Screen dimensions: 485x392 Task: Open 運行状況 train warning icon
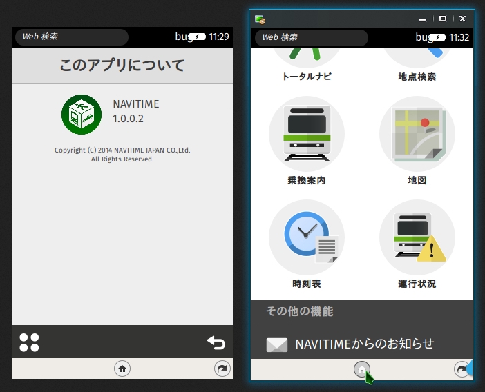point(417,237)
